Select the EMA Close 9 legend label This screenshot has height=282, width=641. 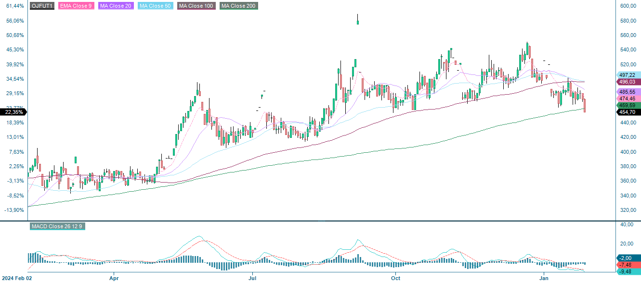(x=76, y=6)
